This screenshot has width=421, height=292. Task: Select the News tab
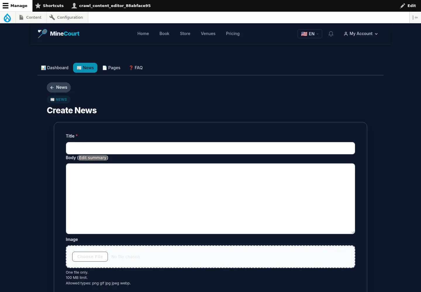pyautogui.click(x=85, y=68)
